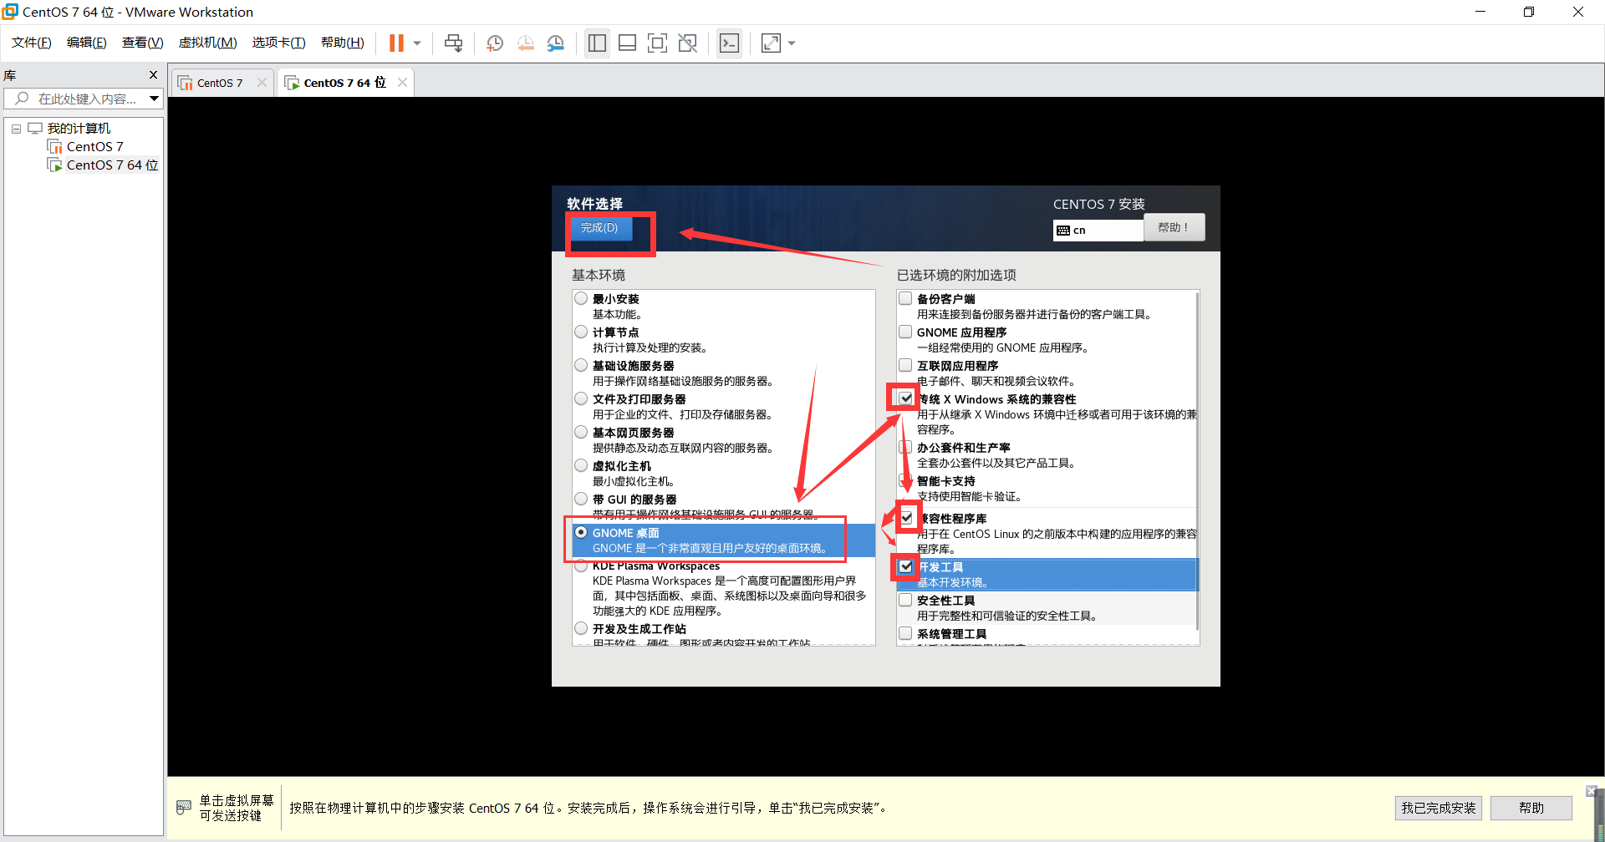Click the unity mode icon
Viewport: 1605px width, 842px height.
point(687,43)
